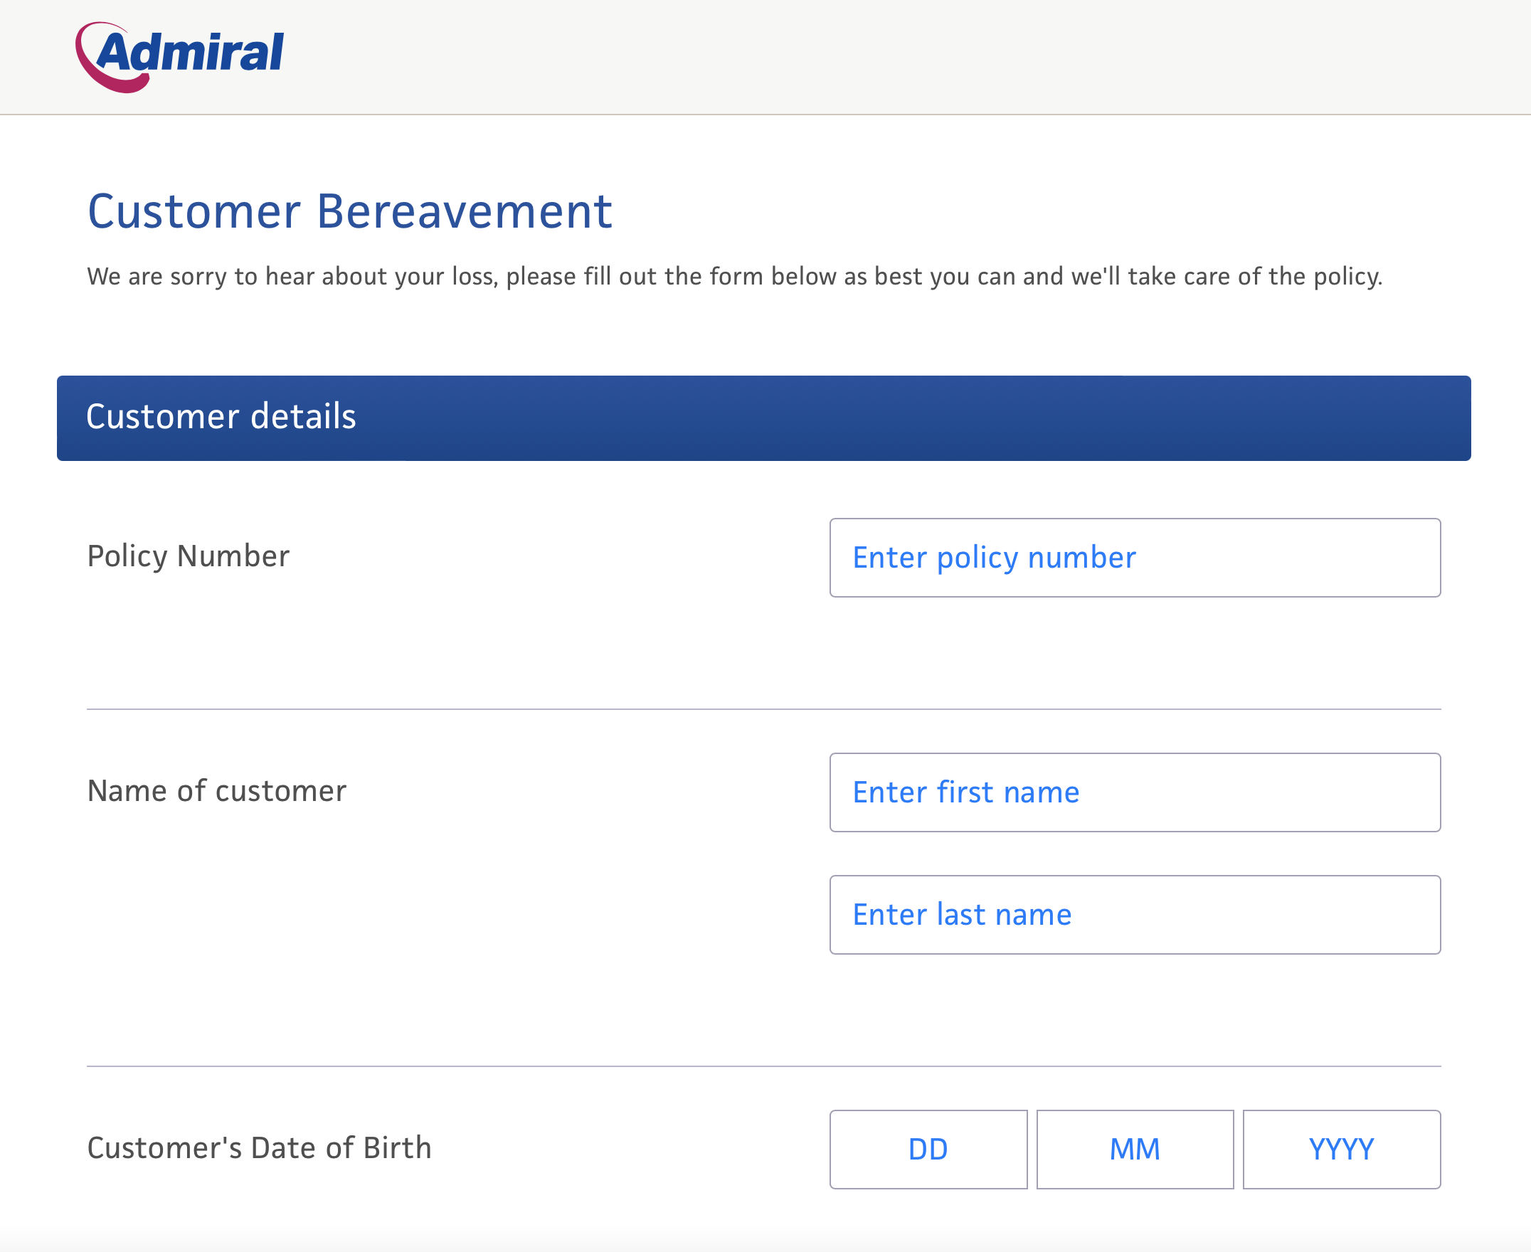Click the Admiral logo
The height and width of the screenshot is (1252, 1531).
pos(179,57)
